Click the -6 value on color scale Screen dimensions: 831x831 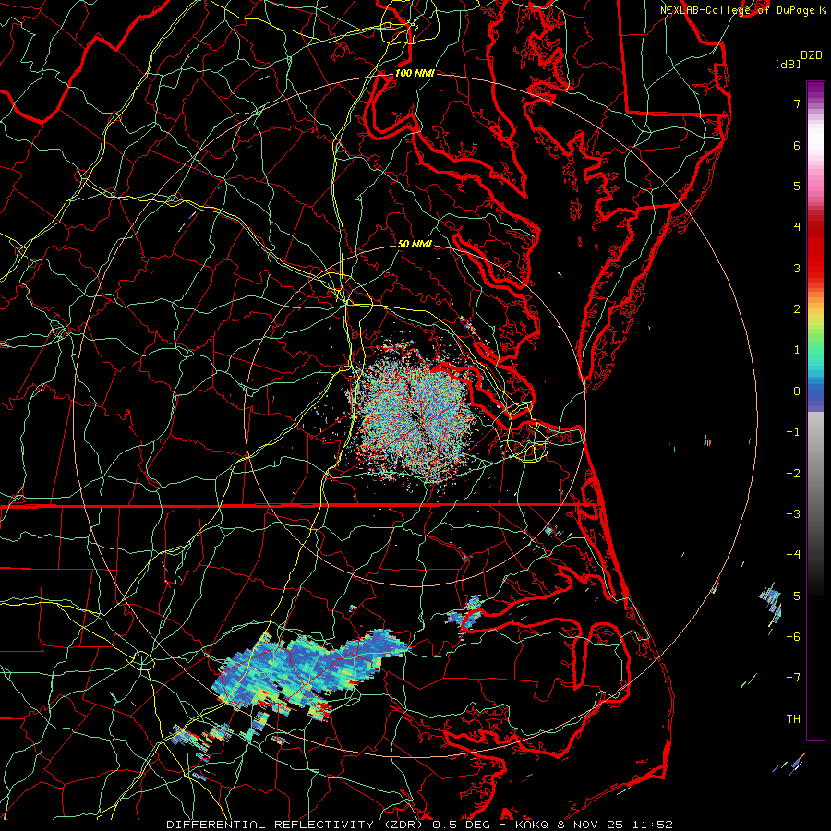(793, 637)
